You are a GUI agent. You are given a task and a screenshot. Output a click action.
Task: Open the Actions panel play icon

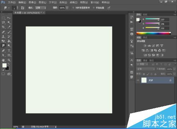tap(132, 22)
